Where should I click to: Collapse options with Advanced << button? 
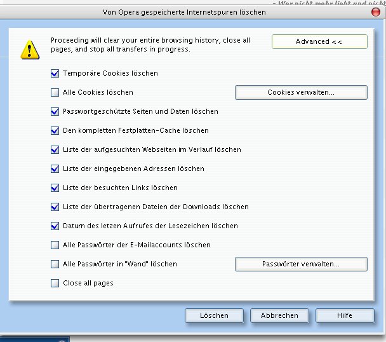[319, 41]
